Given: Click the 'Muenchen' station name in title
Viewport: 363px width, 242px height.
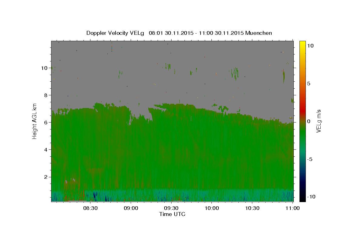Looking at the screenshot, I should point(259,33).
